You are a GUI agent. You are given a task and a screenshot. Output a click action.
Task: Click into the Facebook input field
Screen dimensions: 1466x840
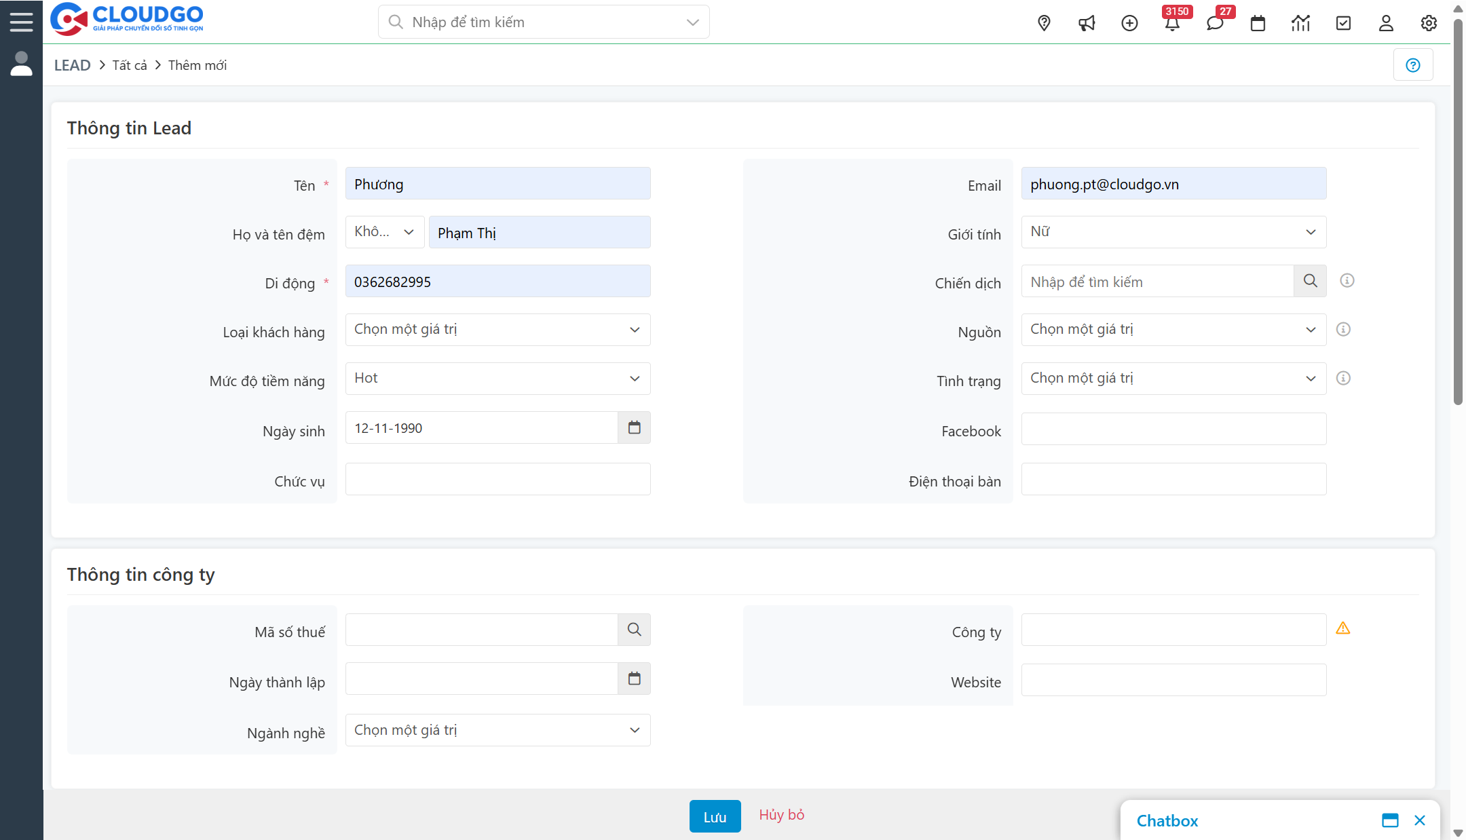(1173, 429)
